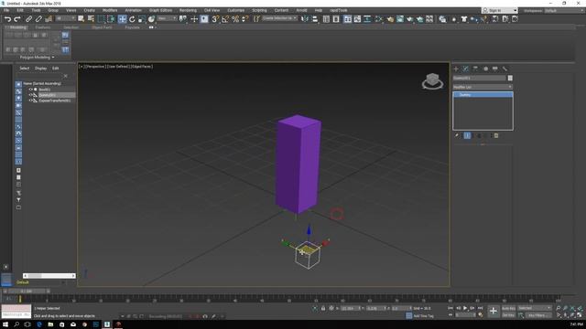Click Add Time Tag label
Screen dimensions: 586x329
click(423, 316)
